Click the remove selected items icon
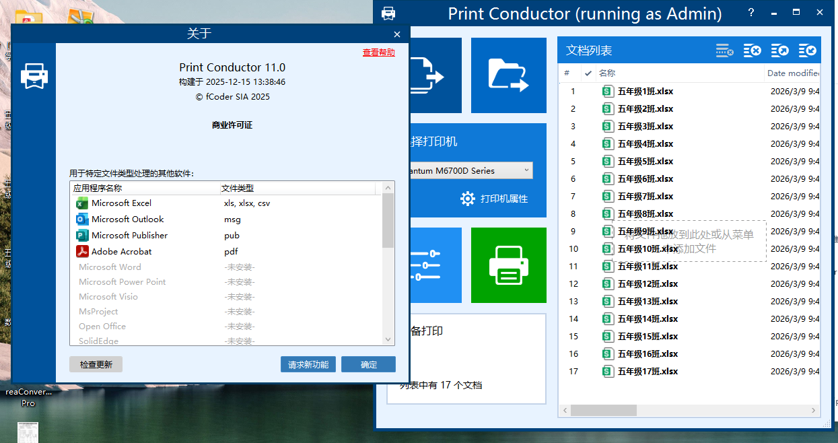Image resolution: width=838 pixels, height=443 pixels. click(724, 50)
